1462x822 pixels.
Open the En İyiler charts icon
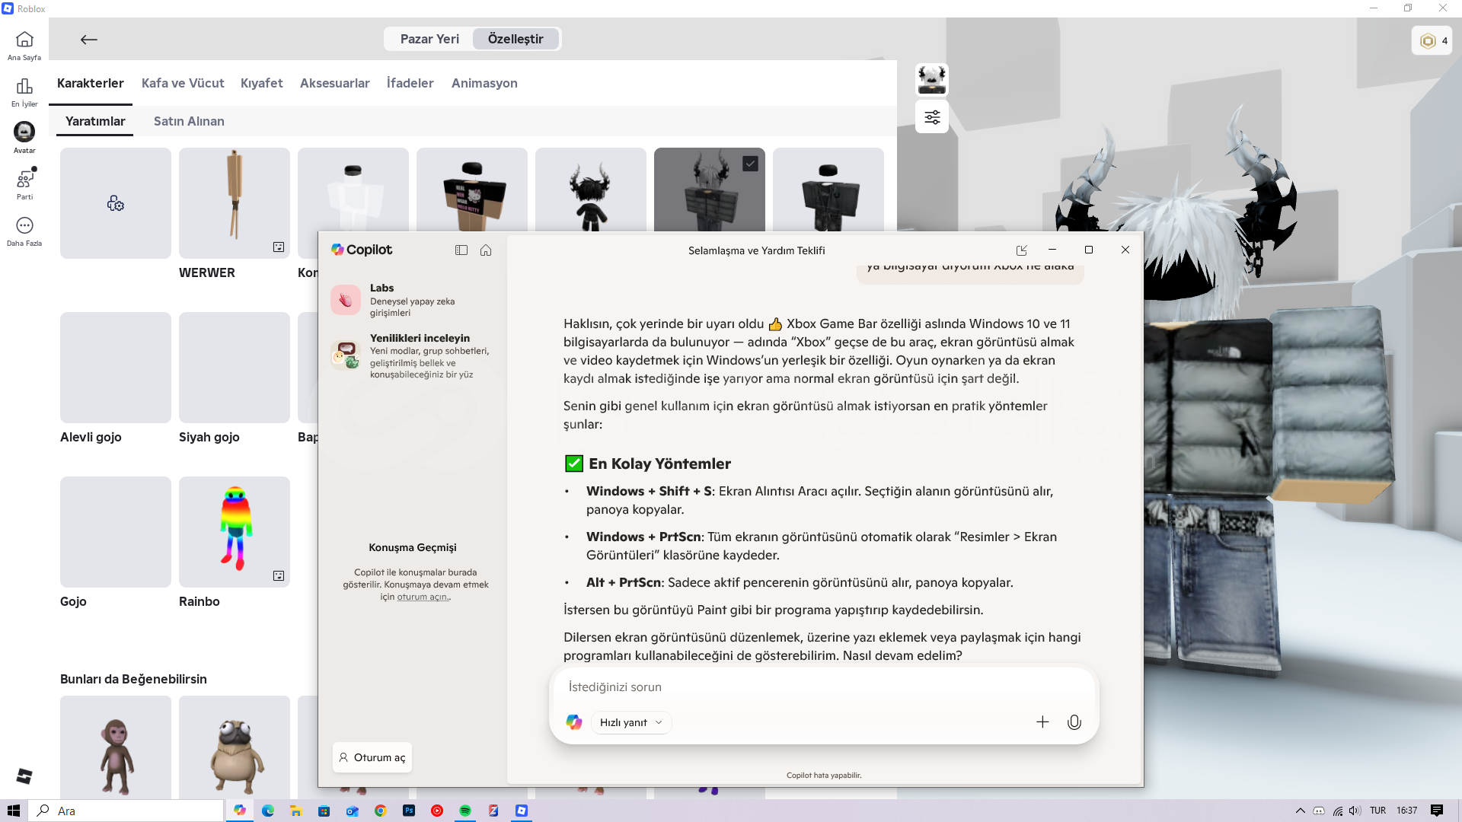24,86
